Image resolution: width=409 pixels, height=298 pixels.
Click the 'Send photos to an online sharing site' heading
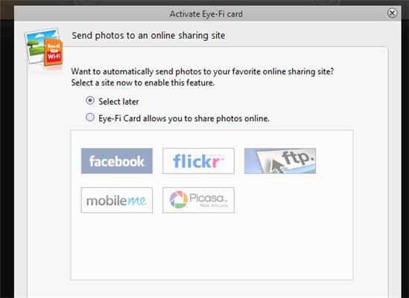[x=148, y=36]
